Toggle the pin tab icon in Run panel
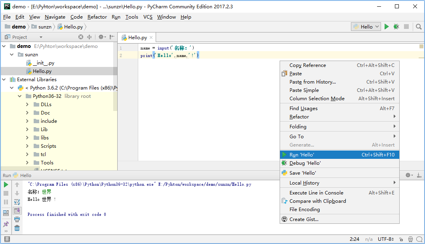The height and width of the screenshot is (244, 425). coord(6,224)
